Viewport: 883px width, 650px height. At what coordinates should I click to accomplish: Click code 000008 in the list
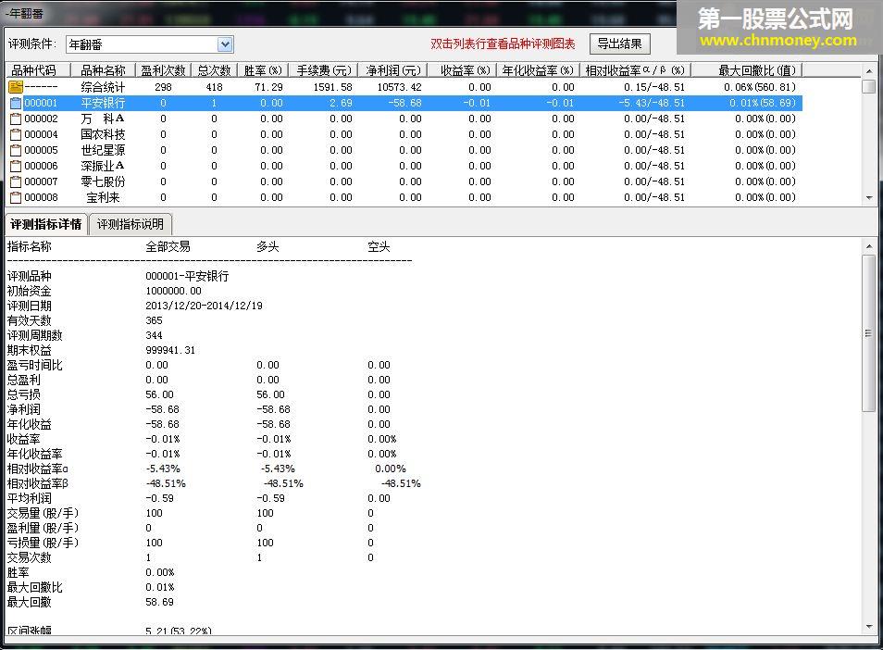click(x=41, y=198)
